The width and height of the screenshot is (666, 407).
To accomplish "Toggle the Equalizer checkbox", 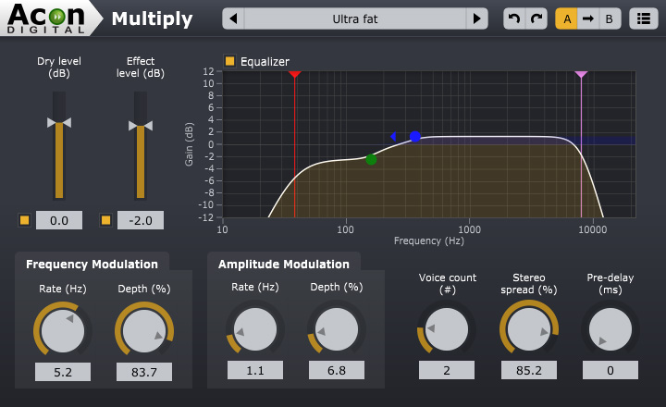I will click(229, 61).
